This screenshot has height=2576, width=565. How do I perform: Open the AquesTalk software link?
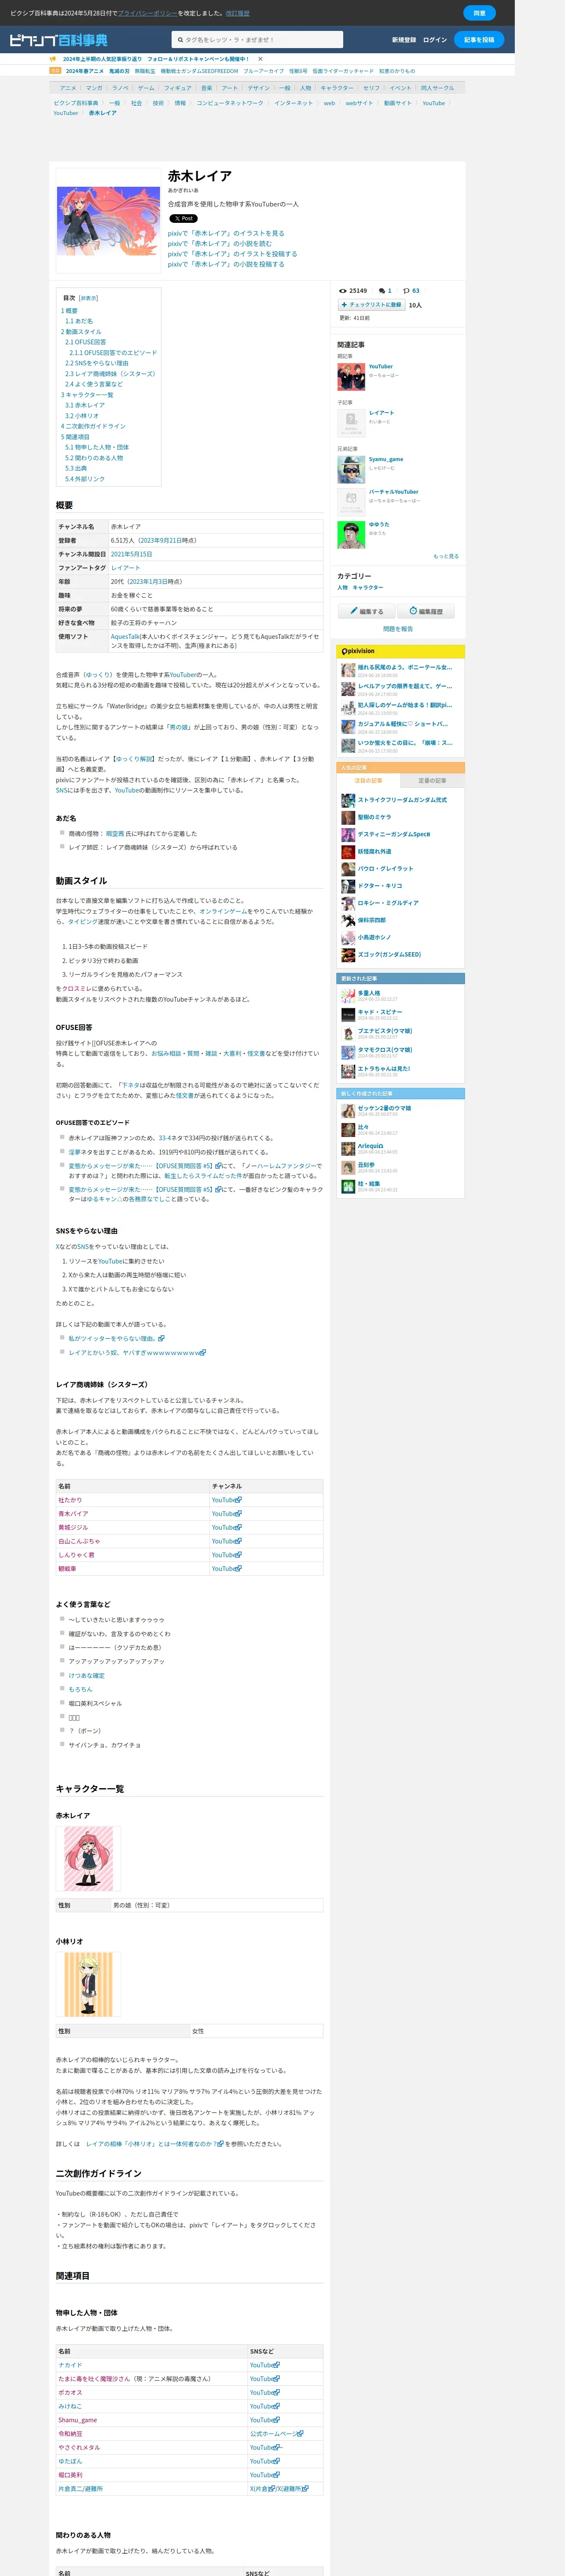coord(125,636)
